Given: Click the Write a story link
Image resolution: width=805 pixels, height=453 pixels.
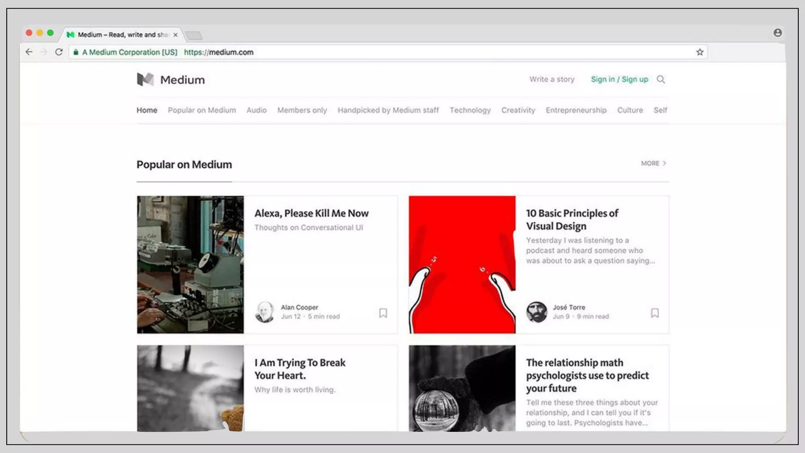Looking at the screenshot, I should (551, 79).
